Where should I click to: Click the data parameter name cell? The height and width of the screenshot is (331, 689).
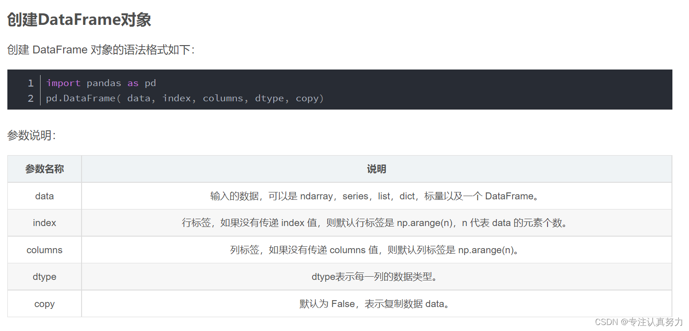pyautogui.click(x=45, y=196)
